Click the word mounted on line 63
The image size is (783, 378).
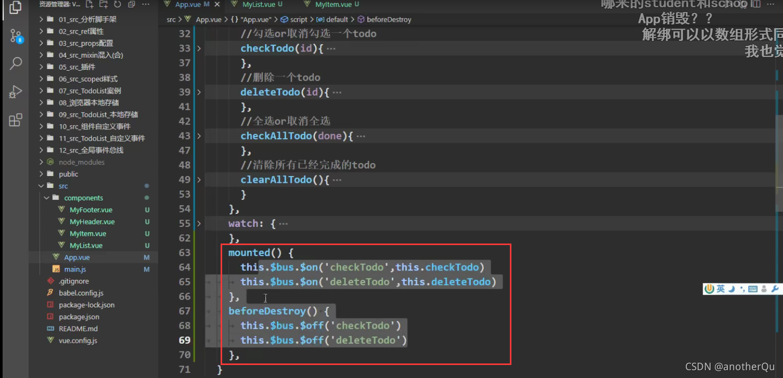tap(249, 253)
